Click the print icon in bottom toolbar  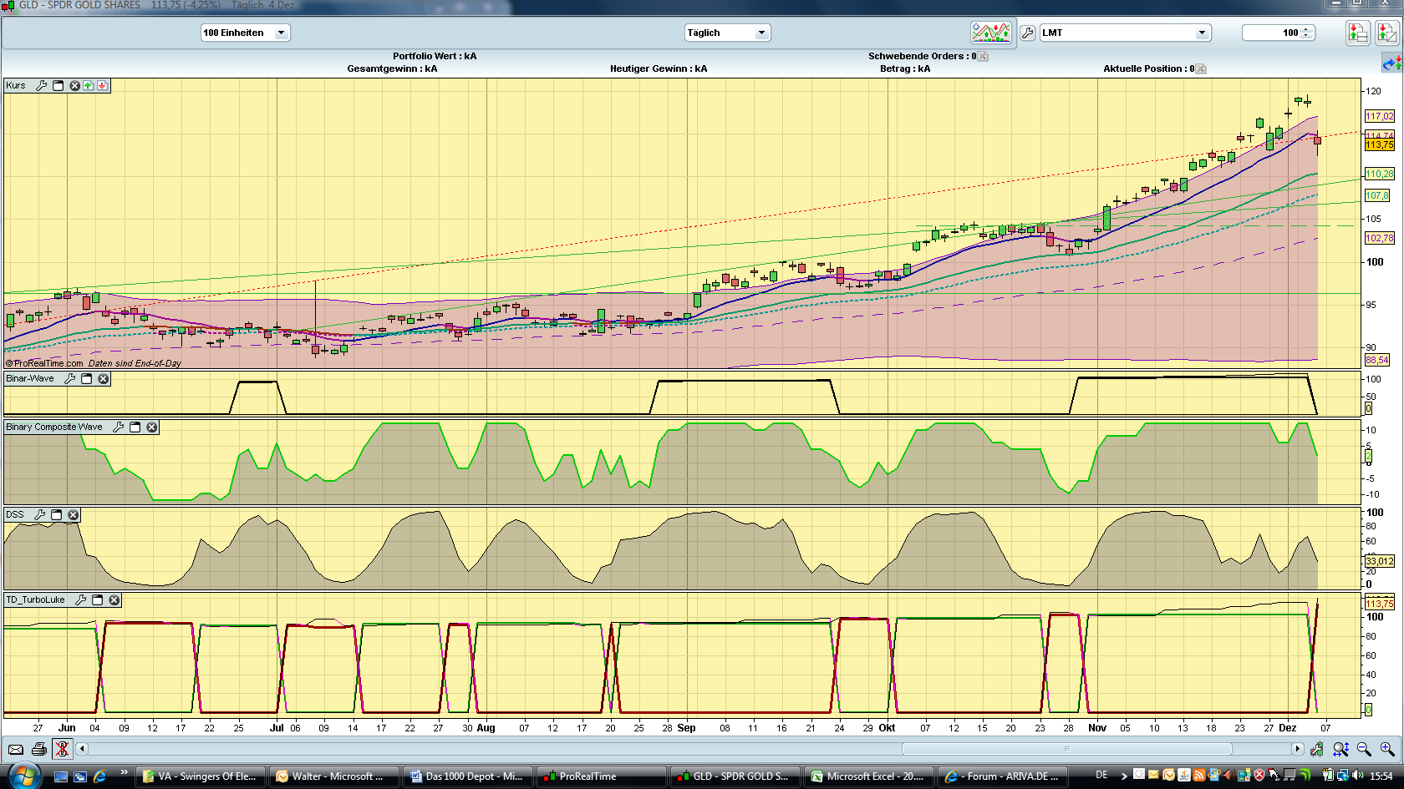point(38,749)
